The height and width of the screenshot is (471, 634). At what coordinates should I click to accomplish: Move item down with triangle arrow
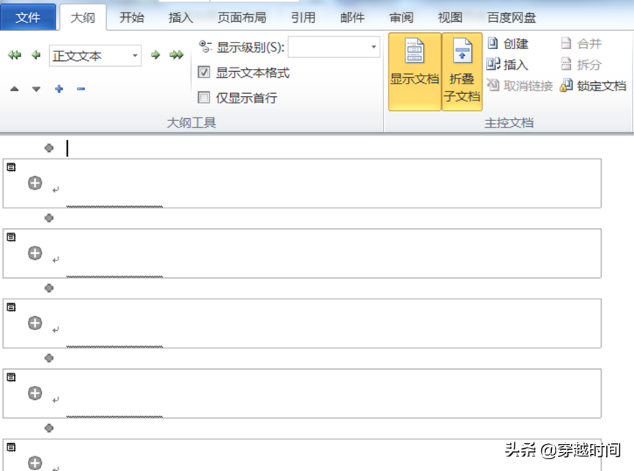coord(37,89)
